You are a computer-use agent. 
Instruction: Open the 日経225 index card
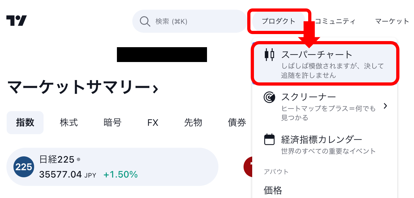[x=112, y=167]
